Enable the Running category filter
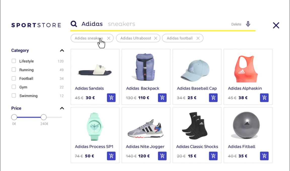Viewport: 290px width, 171px height. pos(14,70)
